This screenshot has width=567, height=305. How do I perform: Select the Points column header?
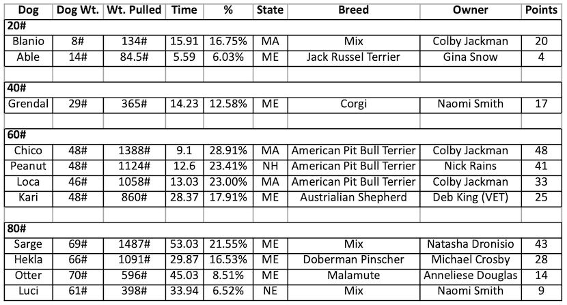(x=541, y=10)
